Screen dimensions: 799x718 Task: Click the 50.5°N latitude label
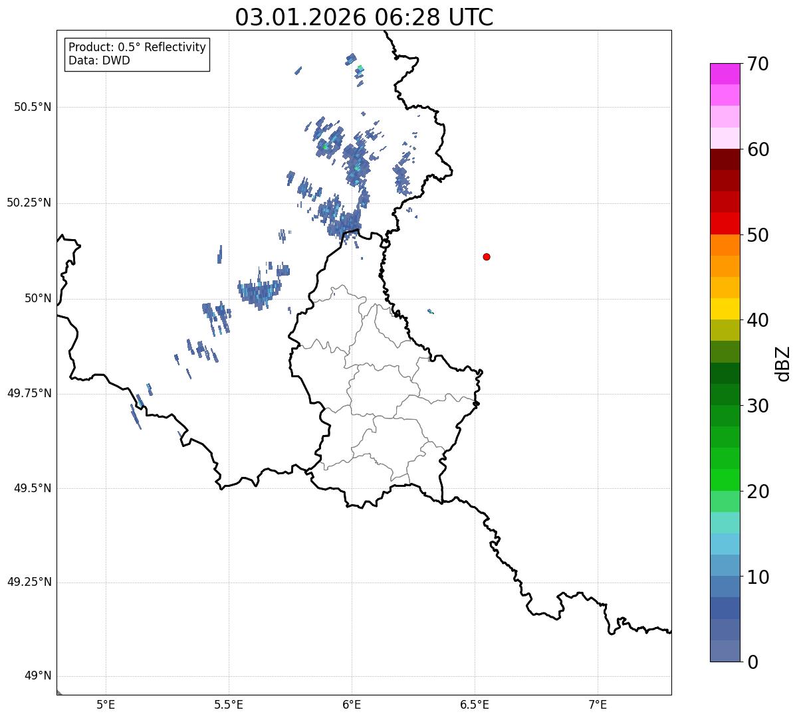(33, 107)
